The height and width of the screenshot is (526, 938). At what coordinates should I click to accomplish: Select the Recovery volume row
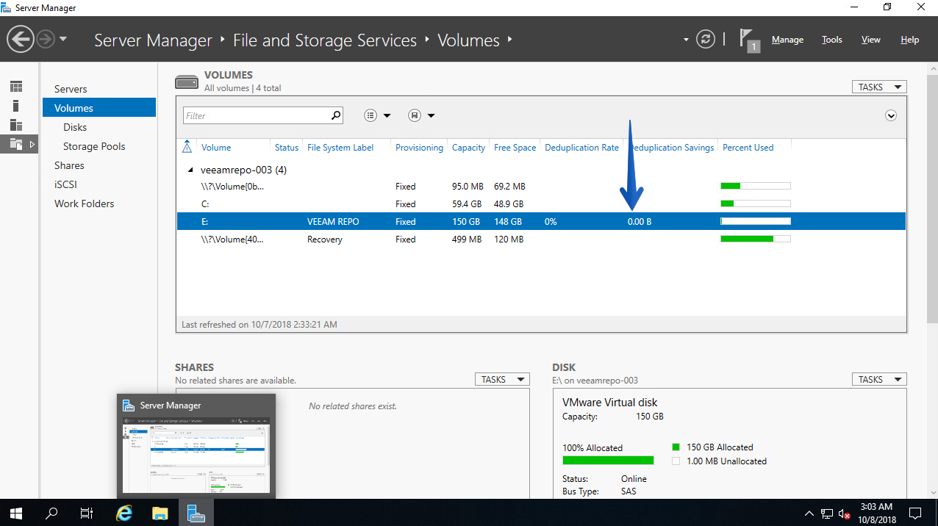point(541,239)
